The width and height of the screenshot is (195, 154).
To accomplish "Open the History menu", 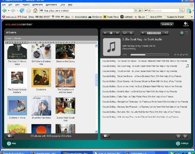I will pyautogui.click(x=26, y=5).
